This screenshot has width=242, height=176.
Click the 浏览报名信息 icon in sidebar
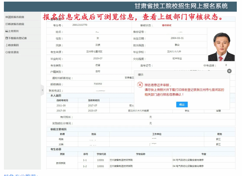[x=6, y=17]
